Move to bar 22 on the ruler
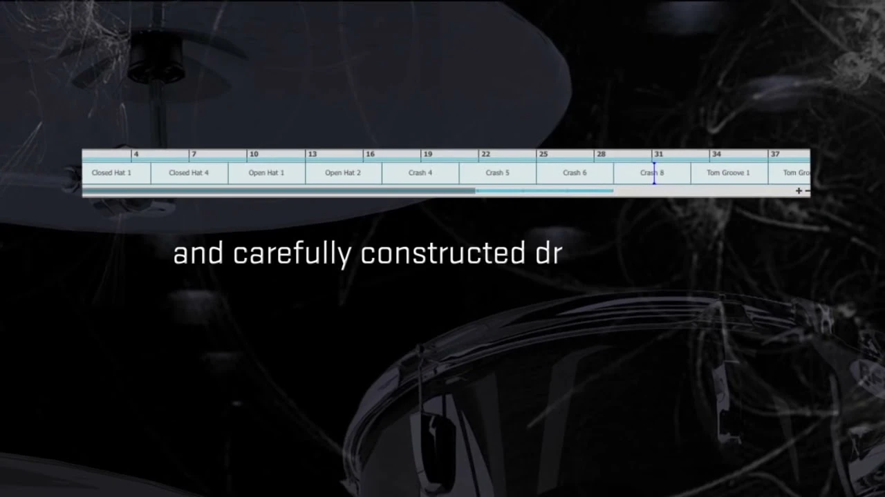885x497 pixels. tap(485, 155)
